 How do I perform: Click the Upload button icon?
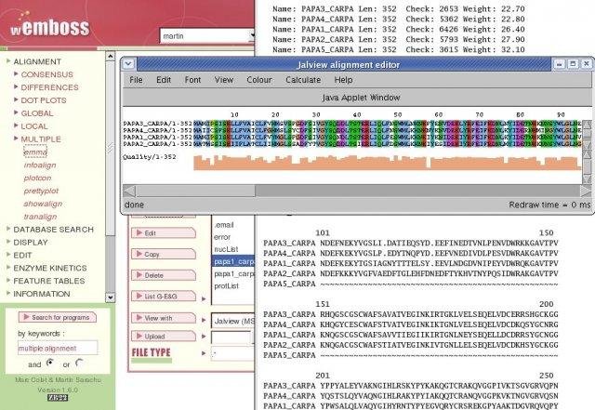point(139,335)
